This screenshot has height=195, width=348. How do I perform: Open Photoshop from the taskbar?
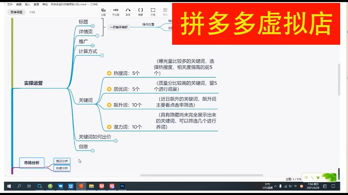[122, 186]
